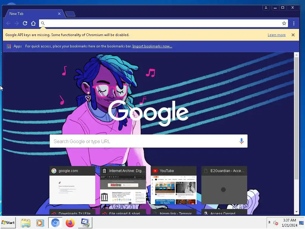The height and width of the screenshot is (229, 305).
Task: Open Windows Explorer from the taskbar
Action: (26, 223)
